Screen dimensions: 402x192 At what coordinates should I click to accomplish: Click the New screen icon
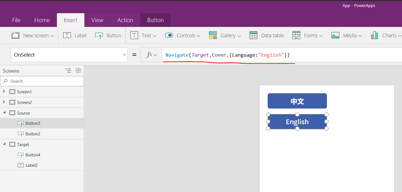point(15,35)
